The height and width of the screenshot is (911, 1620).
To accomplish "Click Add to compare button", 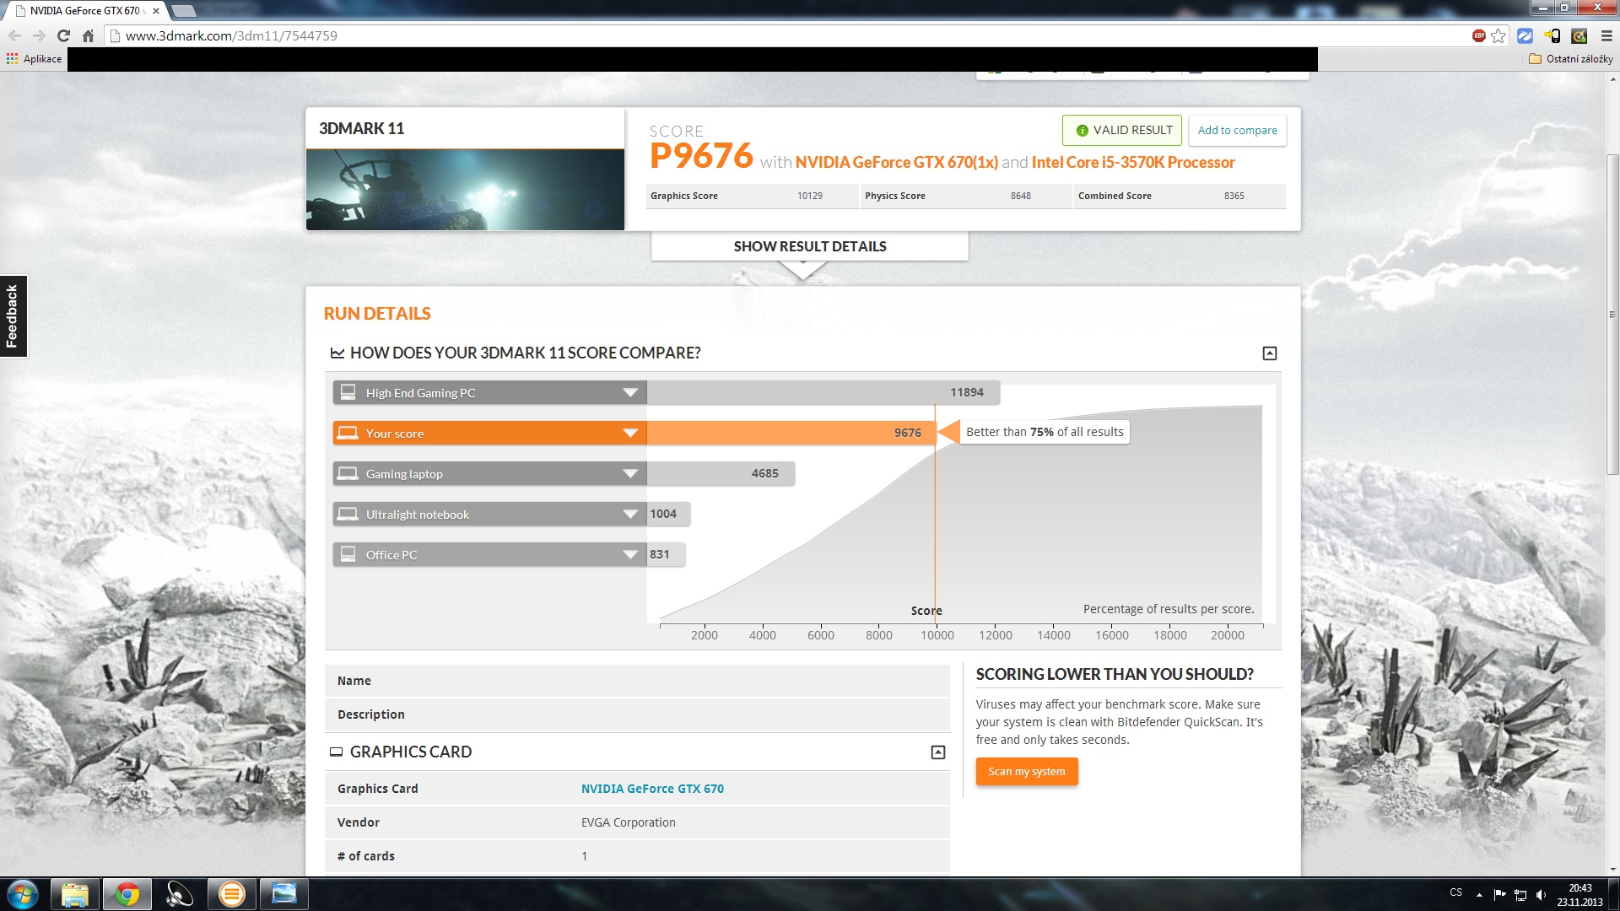I will [1237, 130].
